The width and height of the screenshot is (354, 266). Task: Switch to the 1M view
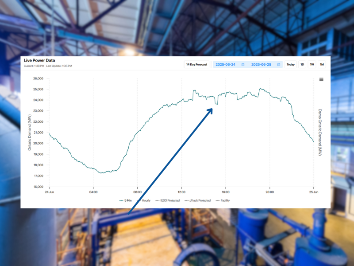(x=322, y=64)
